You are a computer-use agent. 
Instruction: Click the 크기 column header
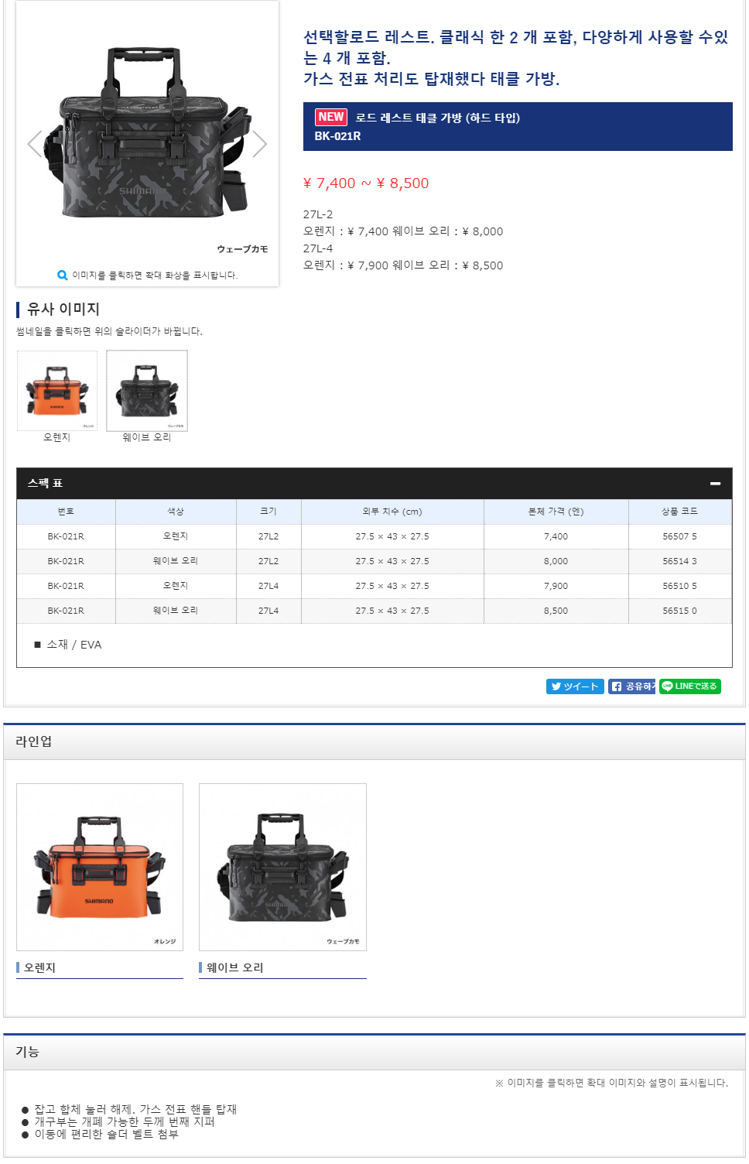coord(268,512)
